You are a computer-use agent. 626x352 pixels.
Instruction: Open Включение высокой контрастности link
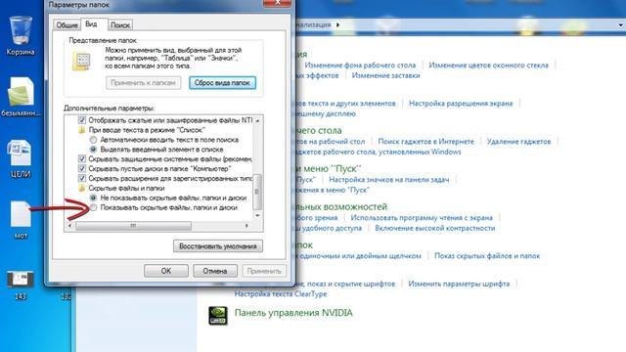pyautogui.click(x=434, y=228)
